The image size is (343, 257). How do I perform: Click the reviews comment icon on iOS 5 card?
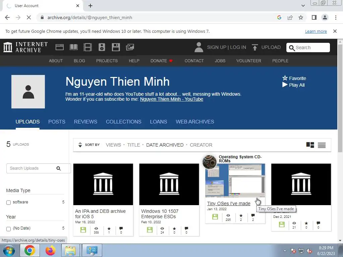tap(121, 228)
